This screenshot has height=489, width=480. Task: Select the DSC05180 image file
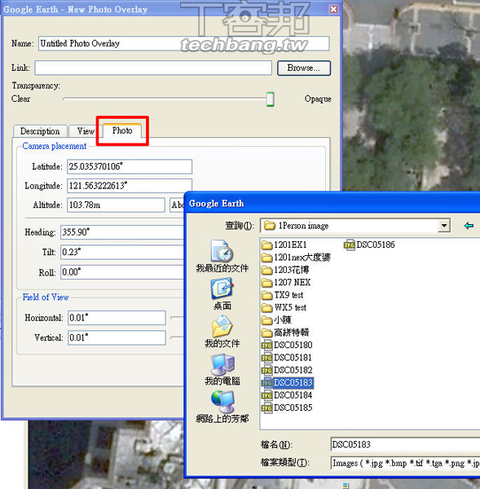(287, 345)
